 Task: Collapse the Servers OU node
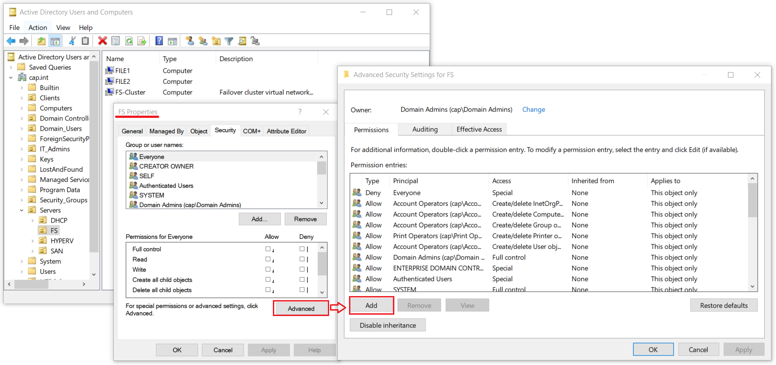(x=22, y=210)
